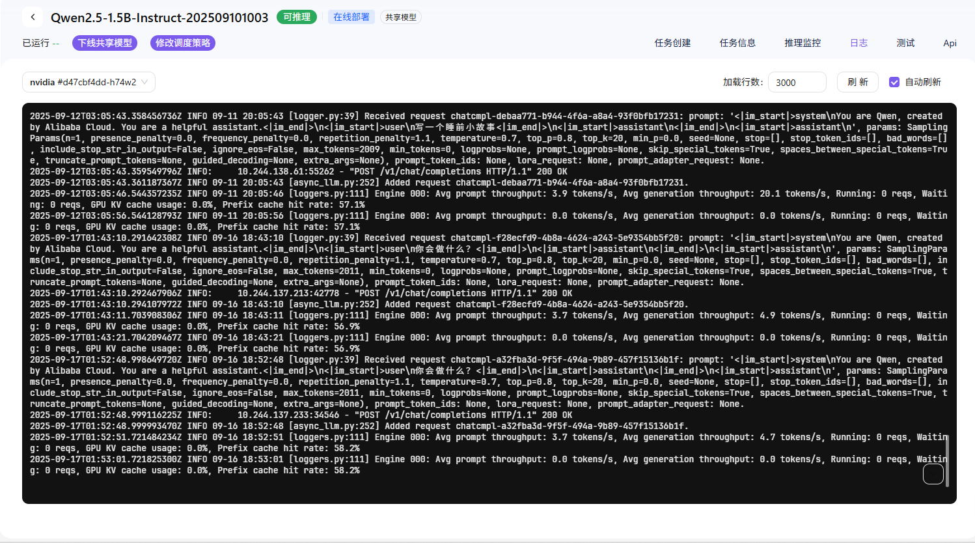Click the blue 在线部署 tag

click(351, 17)
